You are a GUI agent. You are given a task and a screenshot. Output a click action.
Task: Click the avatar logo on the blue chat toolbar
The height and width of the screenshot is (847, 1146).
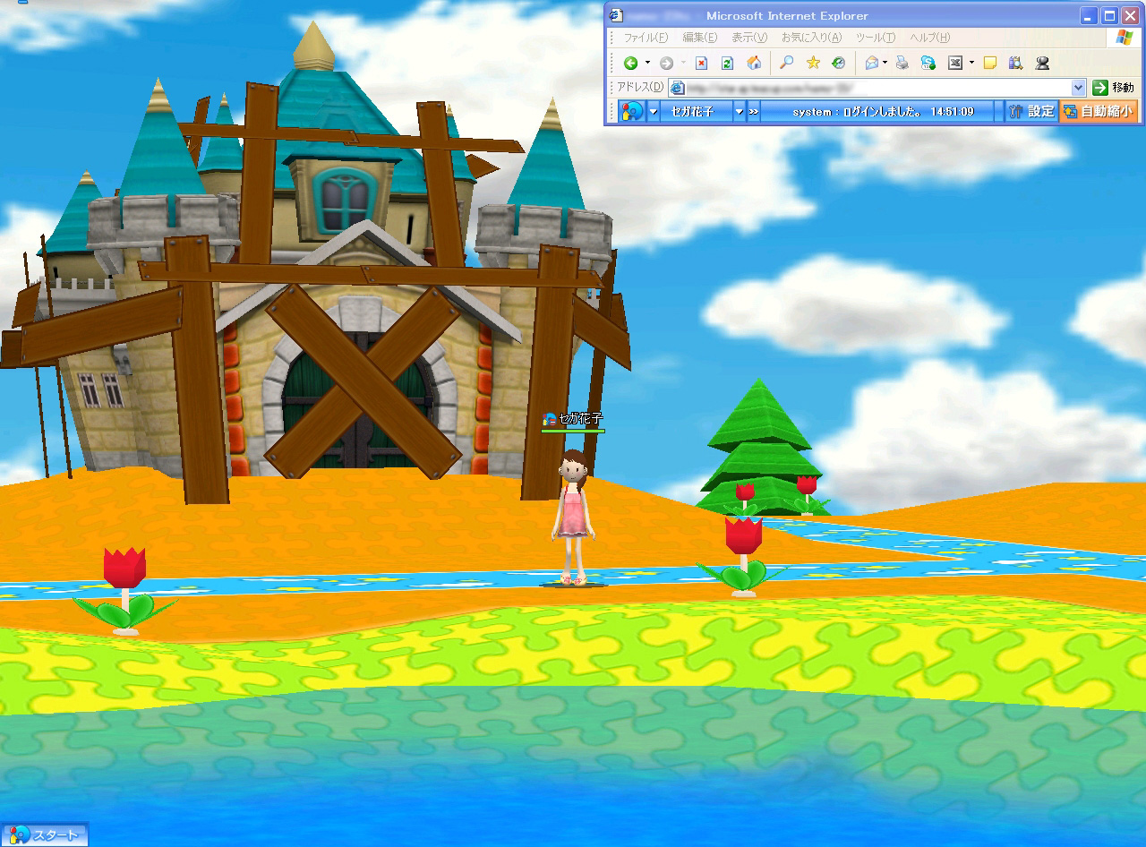point(633,111)
